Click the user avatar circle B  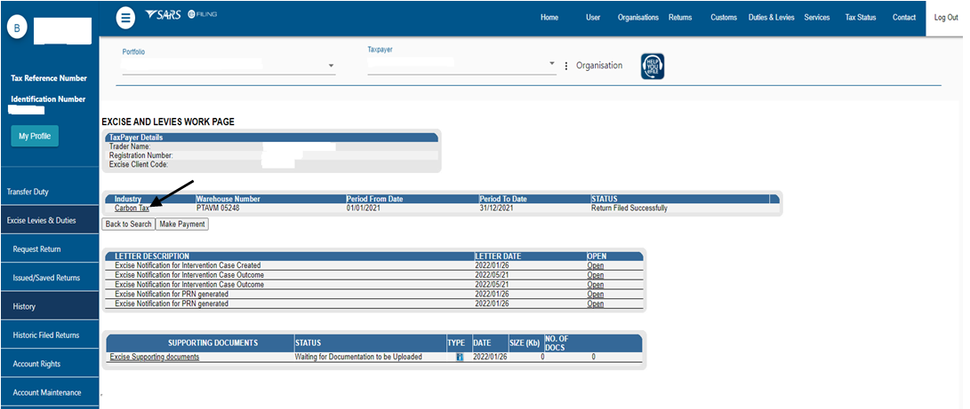(x=17, y=28)
